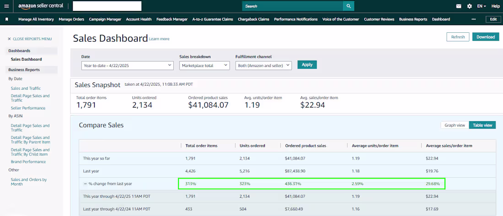Open Detail Page Sales By Child Item
The height and width of the screenshot is (216, 503).
click(x=30, y=152)
